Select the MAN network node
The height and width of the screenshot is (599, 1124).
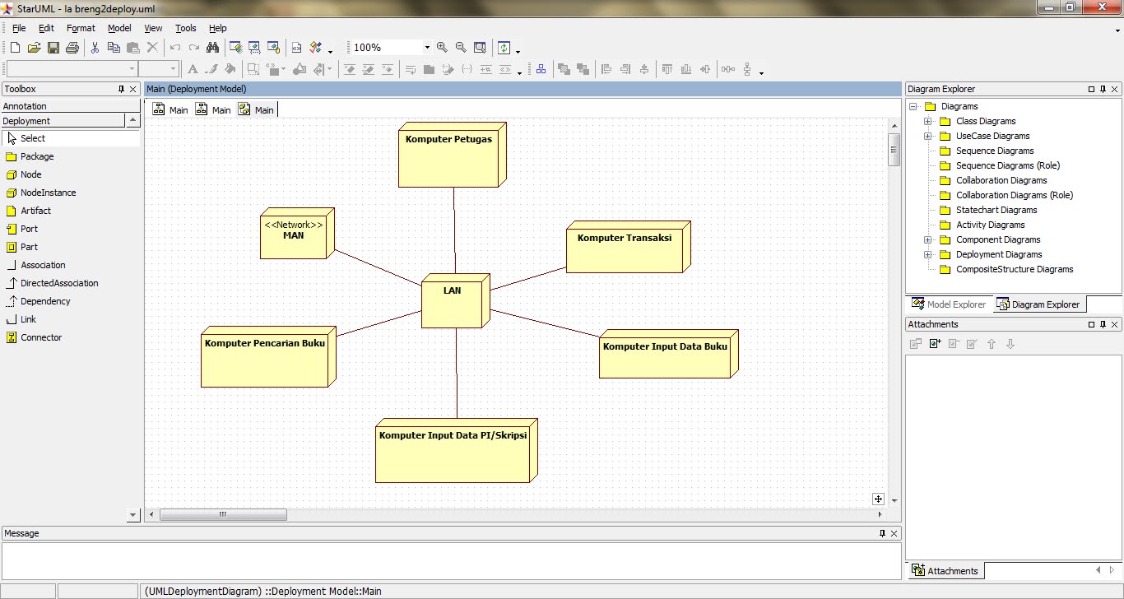click(297, 234)
